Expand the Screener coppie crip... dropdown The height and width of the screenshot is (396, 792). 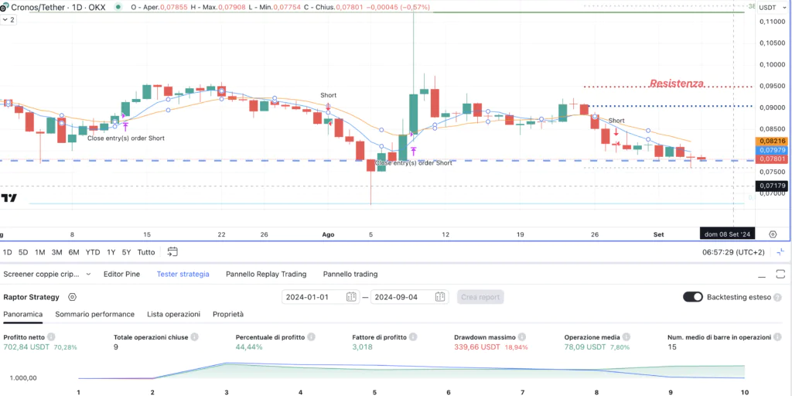pos(88,275)
